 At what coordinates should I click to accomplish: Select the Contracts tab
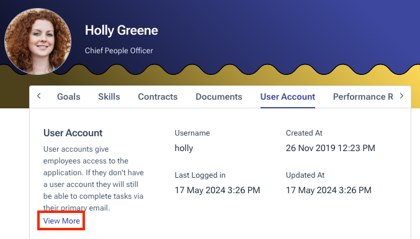(x=158, y=97)
